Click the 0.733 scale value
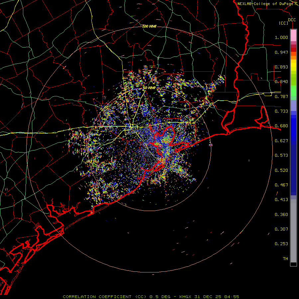This screenshot has width=299, height=299. click(281, 111)
